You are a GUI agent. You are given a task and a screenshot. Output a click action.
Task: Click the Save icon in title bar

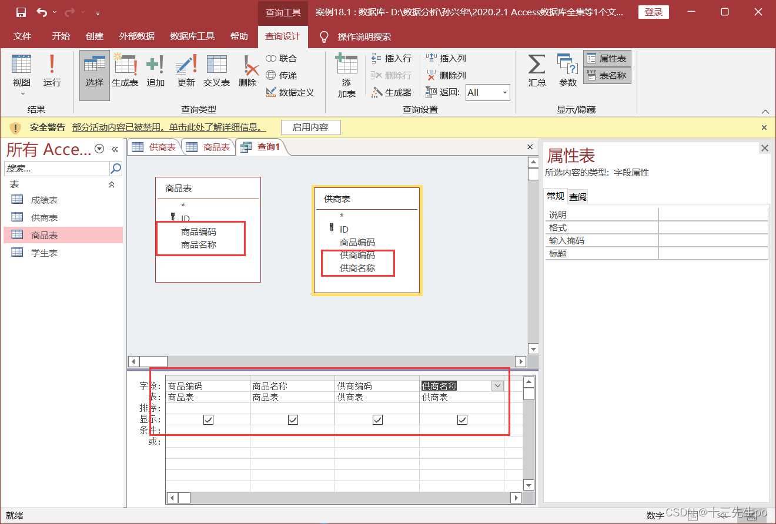[x=21, y=12]
